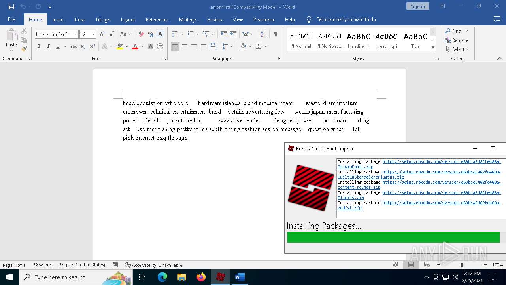Open the Select dropdown in Editing group
Screen dimensions: 506x285
pyautogui.click(x=457, y=49)
